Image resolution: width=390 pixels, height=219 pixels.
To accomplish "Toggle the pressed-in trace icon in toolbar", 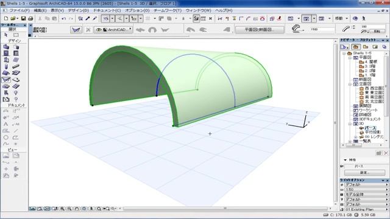I will (196, 19).
